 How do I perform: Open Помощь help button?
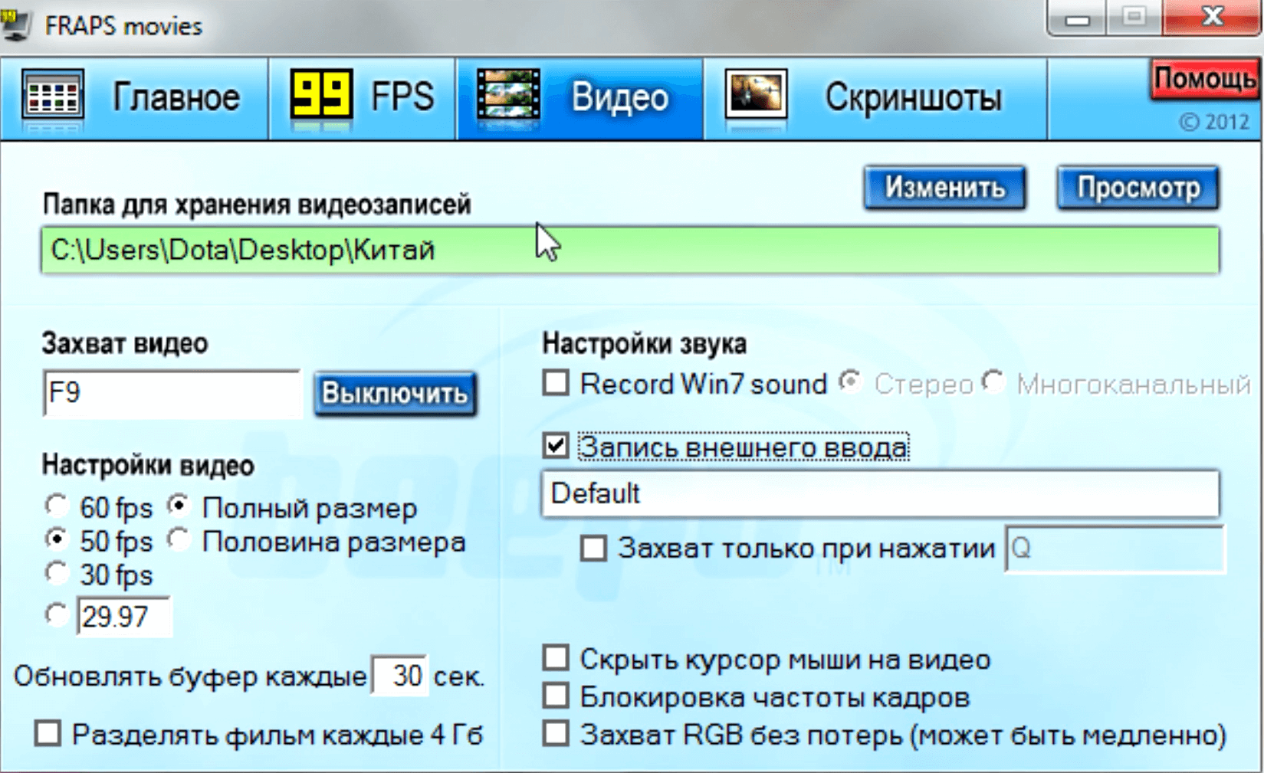point(1205,79)
